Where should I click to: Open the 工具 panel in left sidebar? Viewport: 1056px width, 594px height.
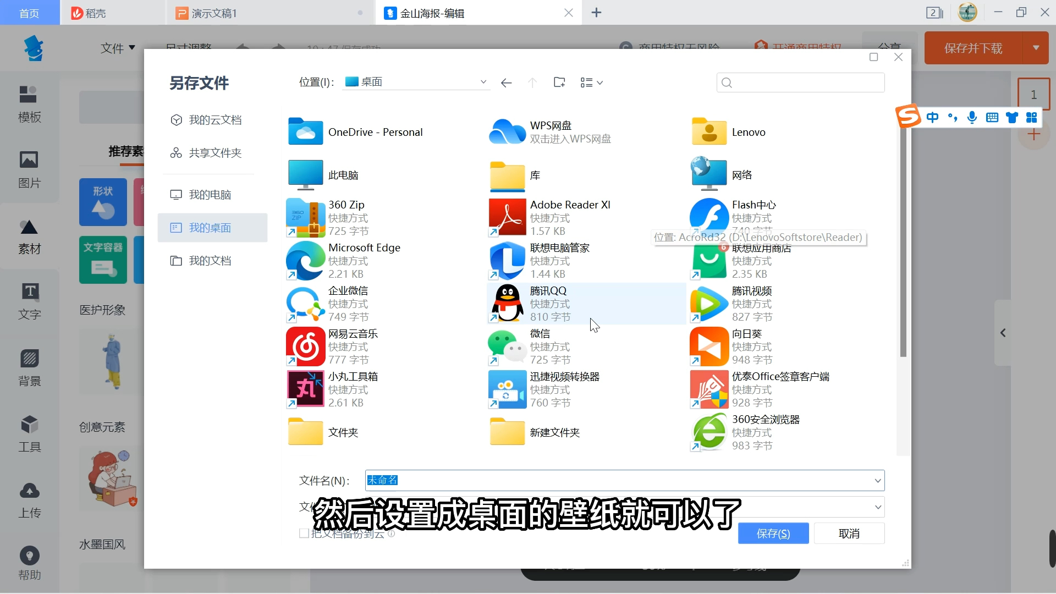coord(30,434)
